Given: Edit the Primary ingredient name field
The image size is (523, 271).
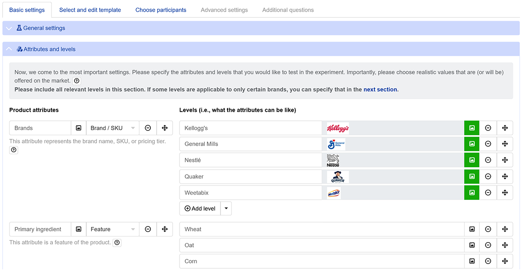Looking at the screenshot, I should 40,229.
